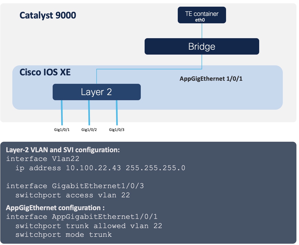The image size is (299, 245).
Task: Click the Gig1/0/2 port label
Action: point(89,130)
